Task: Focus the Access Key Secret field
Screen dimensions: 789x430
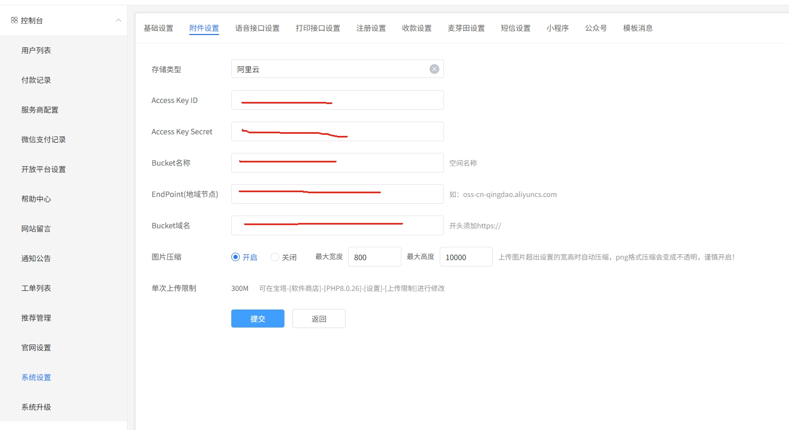Action: click(337, 132)
